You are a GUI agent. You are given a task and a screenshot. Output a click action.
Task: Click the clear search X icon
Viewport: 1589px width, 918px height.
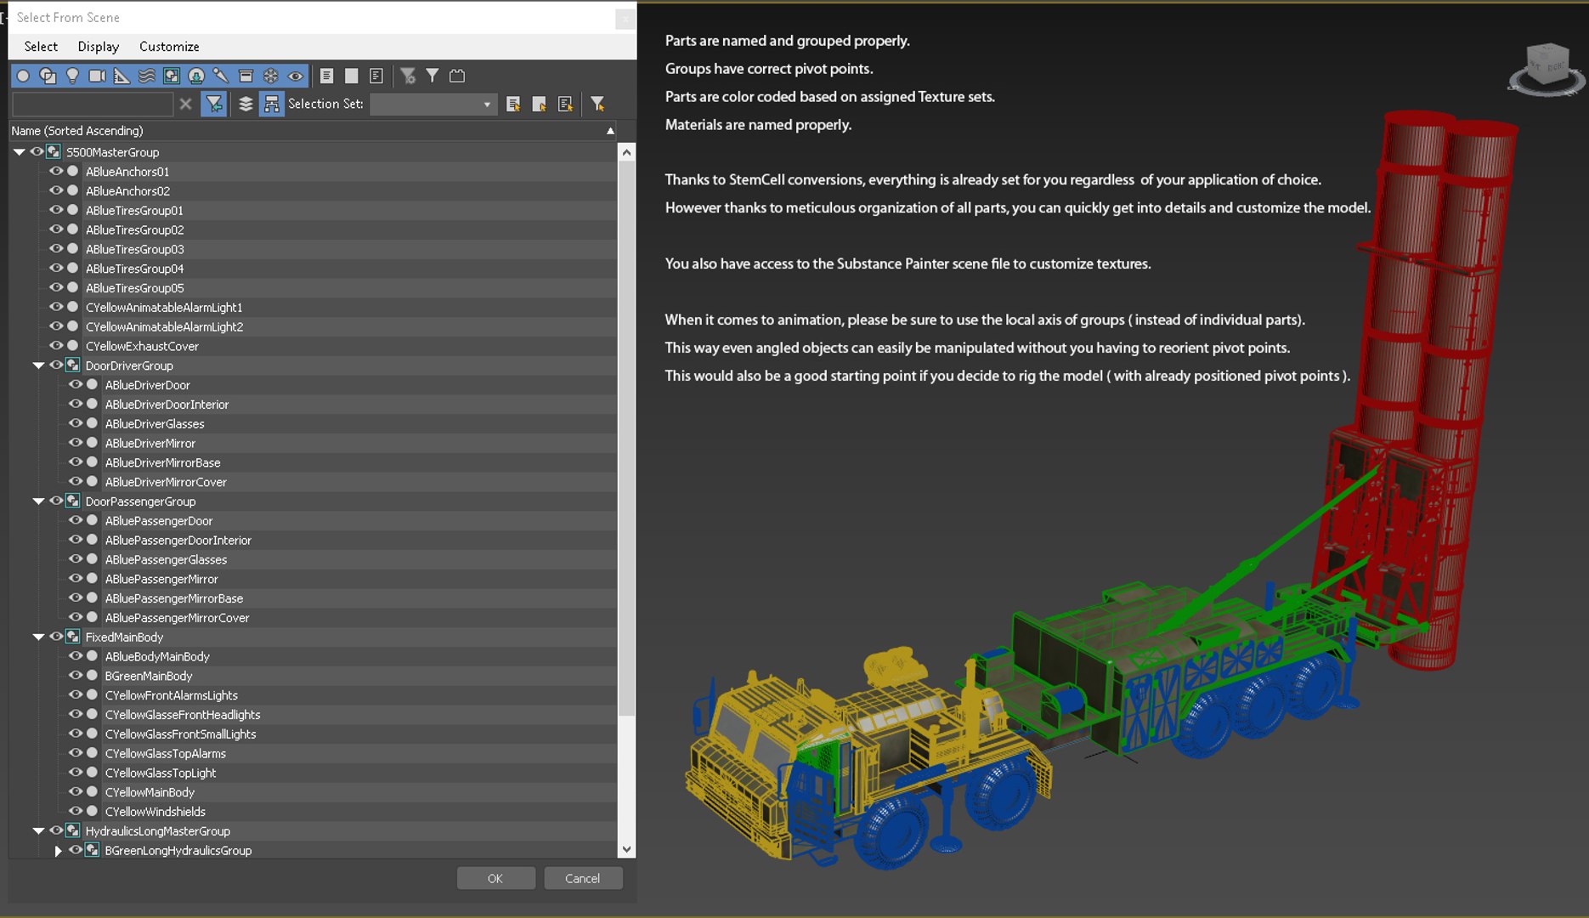[x=186, y=104]
